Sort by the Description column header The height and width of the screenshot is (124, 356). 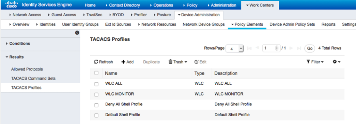226,73
